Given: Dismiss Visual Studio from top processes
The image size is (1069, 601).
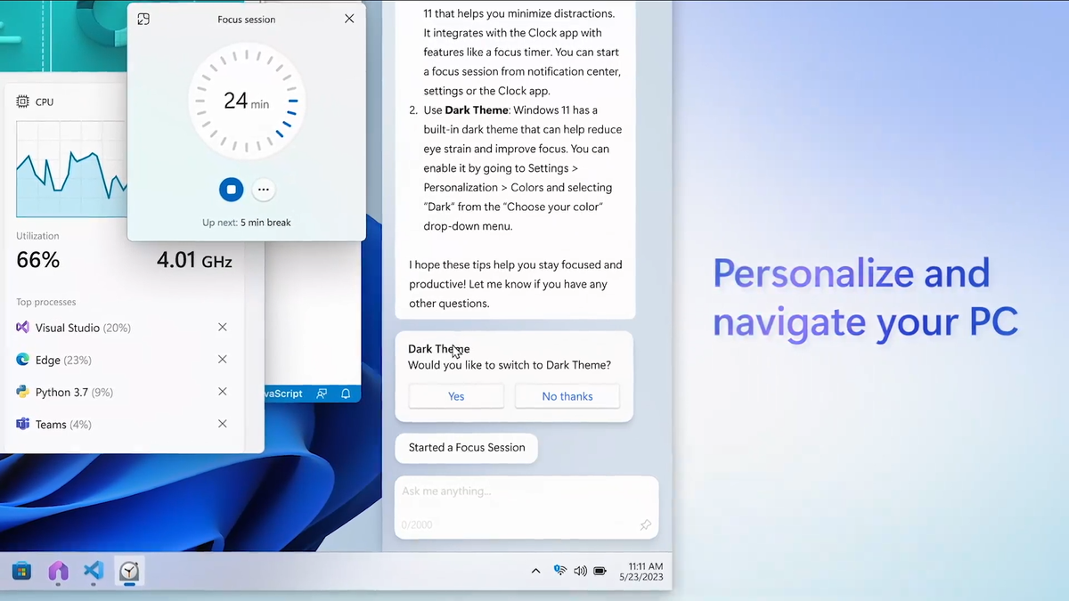Looking at the screenshot, I should [x=222, y=328].
